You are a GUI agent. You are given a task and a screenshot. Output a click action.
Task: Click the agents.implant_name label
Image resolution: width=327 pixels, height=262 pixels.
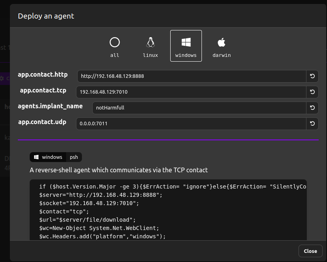(50, 106)
